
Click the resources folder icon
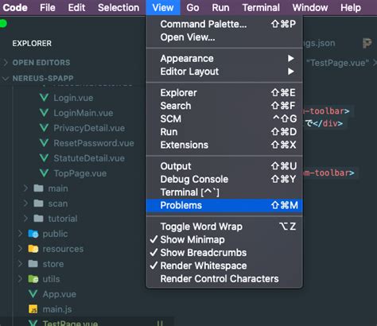[x=33, y=249]
